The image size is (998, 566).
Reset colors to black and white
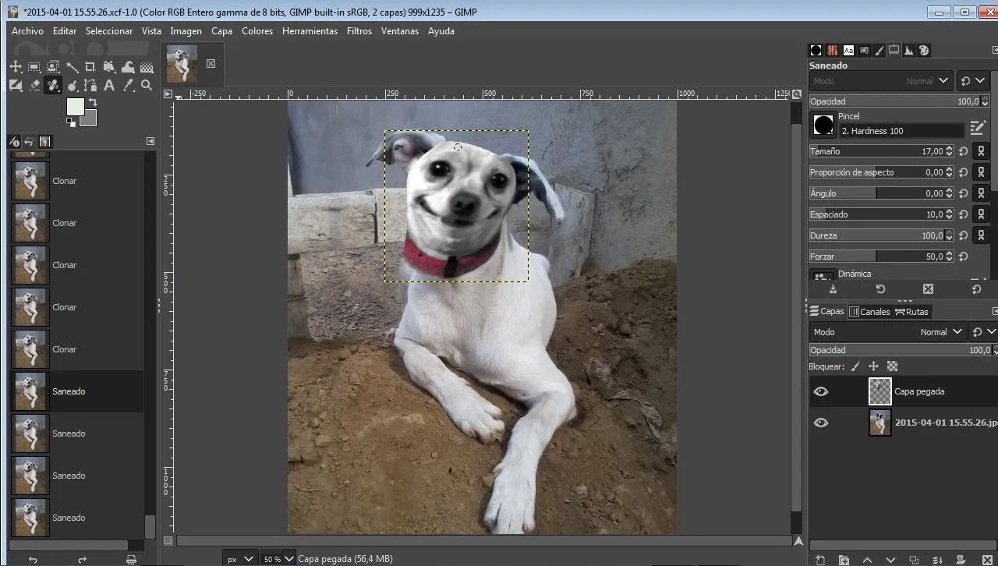tap(71, 122)
